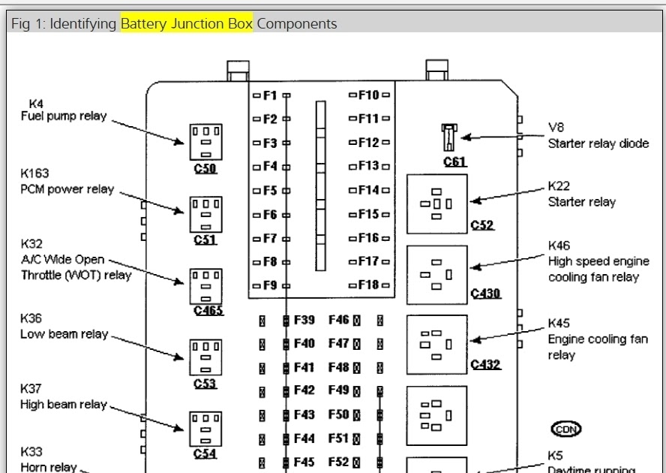Click fuse label F1
The image size is (666, 473).
pyautogui.click(x=270, y=95)
